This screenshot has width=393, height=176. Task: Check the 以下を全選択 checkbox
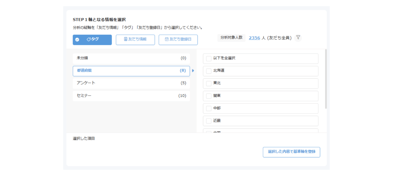point(209,59)
